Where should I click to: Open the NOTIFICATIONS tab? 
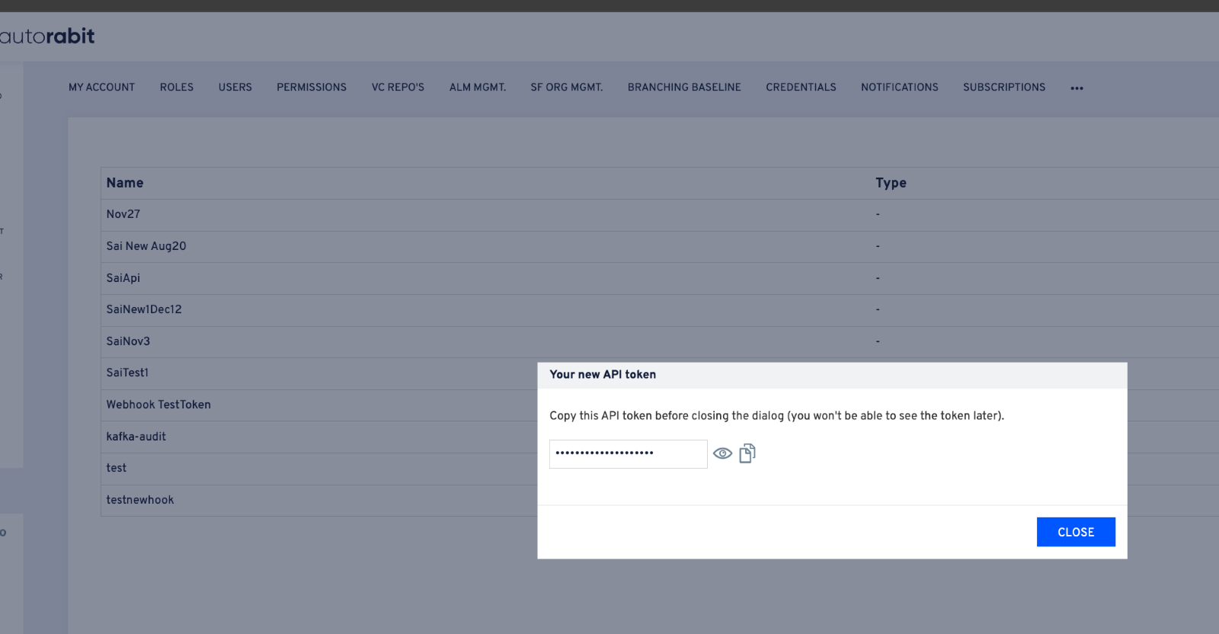coord(900,88)
